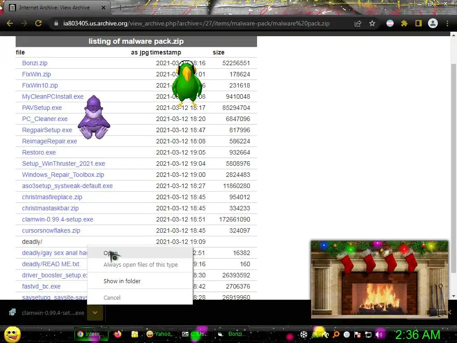This screenshot has width=457, height=343.
Task: Click the profile avatar icon
Action: 433,23
